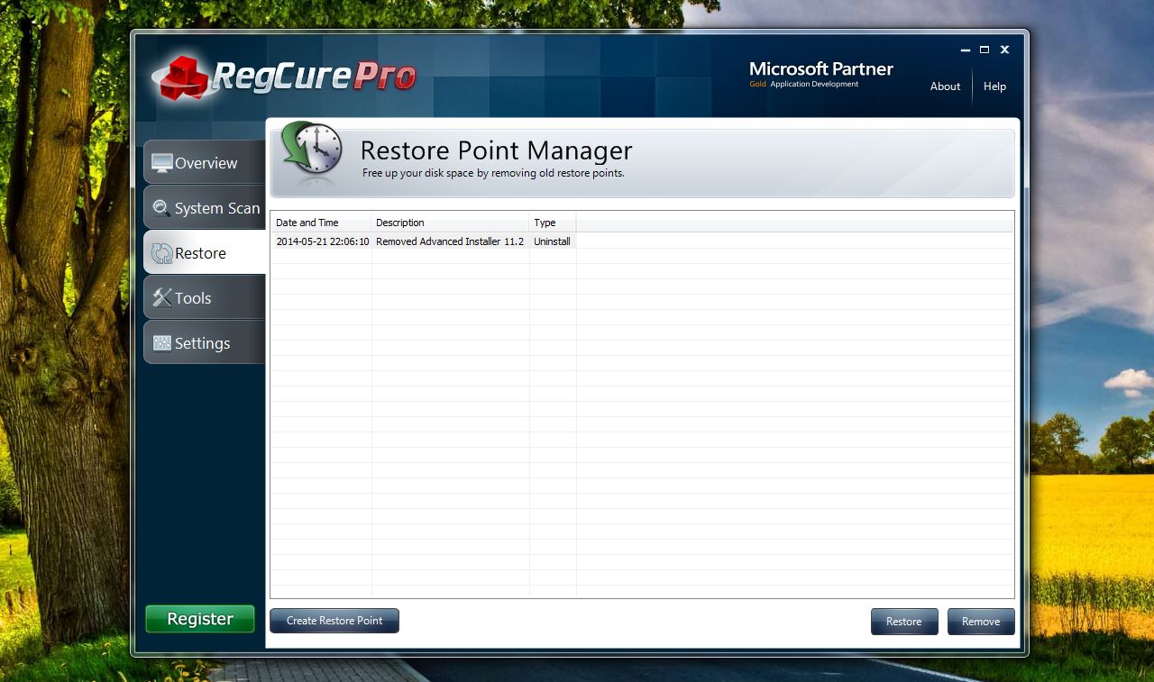Open the About link
Image resolution: width=1154 pixels, height=682 pixels.
pos(945,86)
